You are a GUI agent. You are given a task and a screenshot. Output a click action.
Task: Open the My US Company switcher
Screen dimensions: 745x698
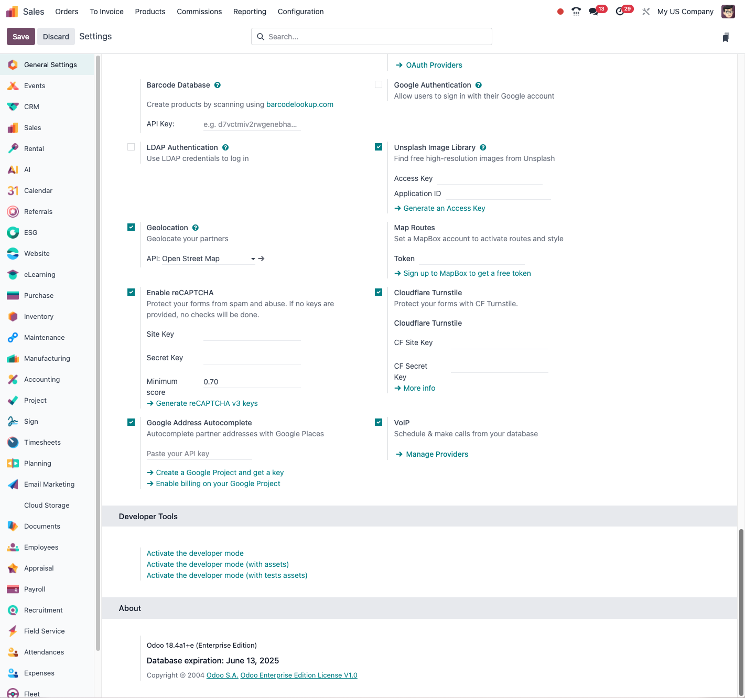pos(685,12)
